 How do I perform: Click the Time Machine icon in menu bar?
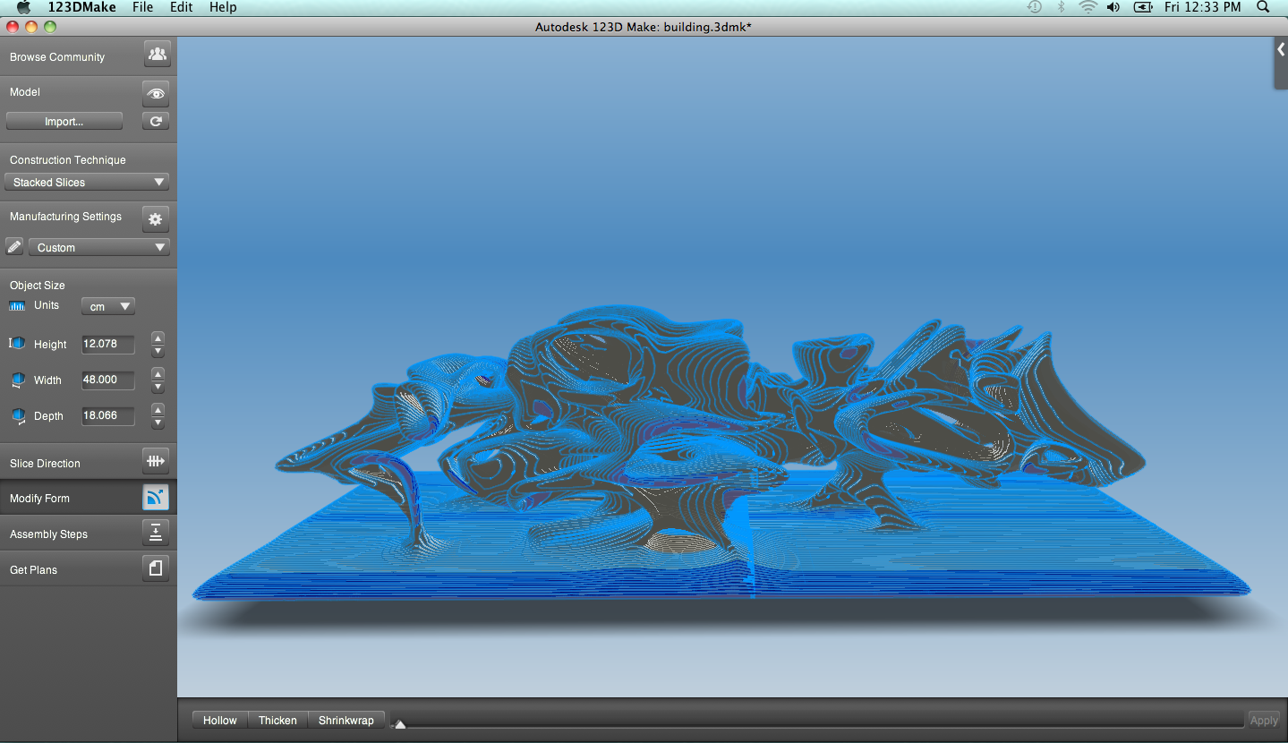coord(1034,7)
